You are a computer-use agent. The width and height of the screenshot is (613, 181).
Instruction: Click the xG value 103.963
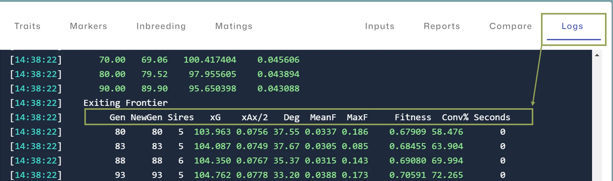tap(213, 132)
